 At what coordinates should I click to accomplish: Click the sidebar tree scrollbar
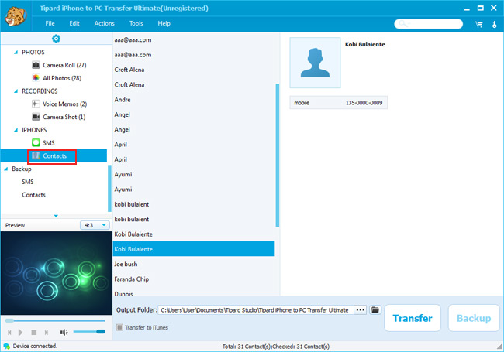(109, 189)
